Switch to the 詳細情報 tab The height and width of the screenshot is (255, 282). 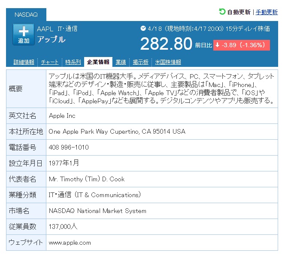(x=24, y=62)
